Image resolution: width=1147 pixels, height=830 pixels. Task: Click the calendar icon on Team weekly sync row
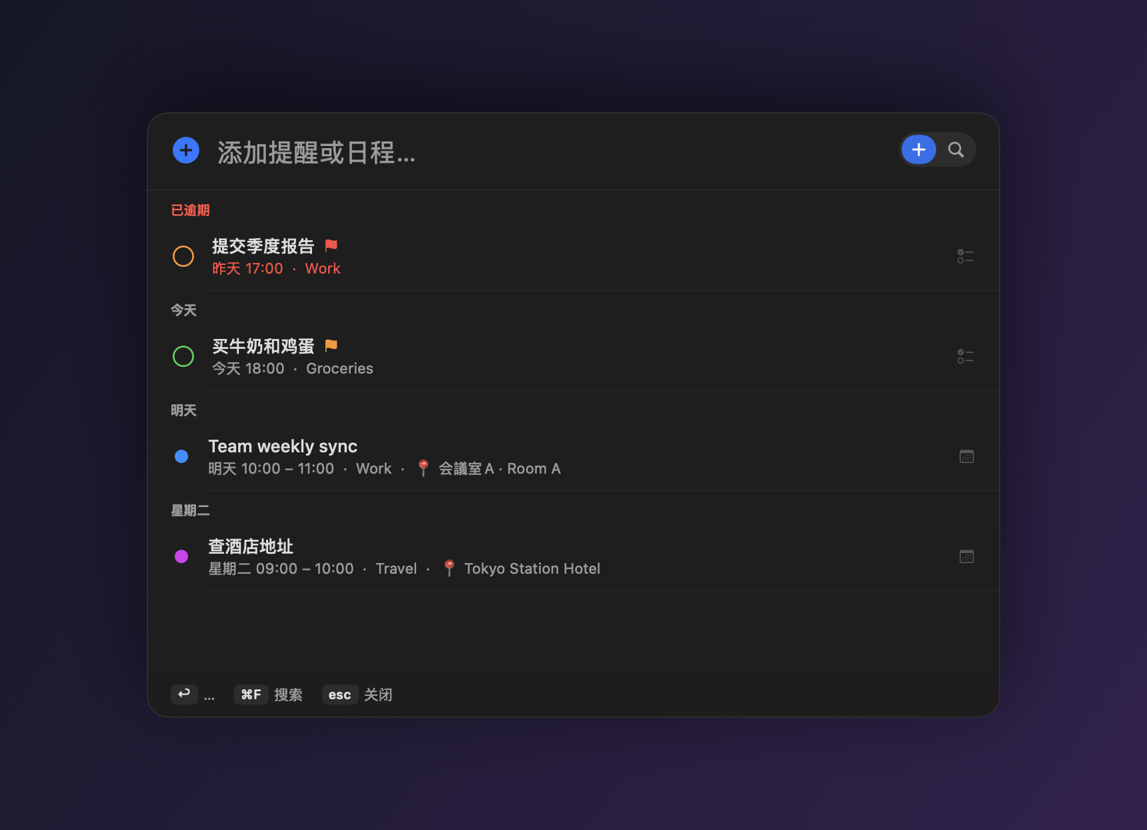click(967, 456)
